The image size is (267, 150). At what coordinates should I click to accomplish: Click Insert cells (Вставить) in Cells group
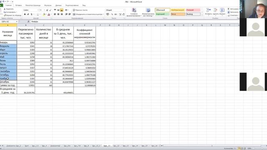point(209,12)
